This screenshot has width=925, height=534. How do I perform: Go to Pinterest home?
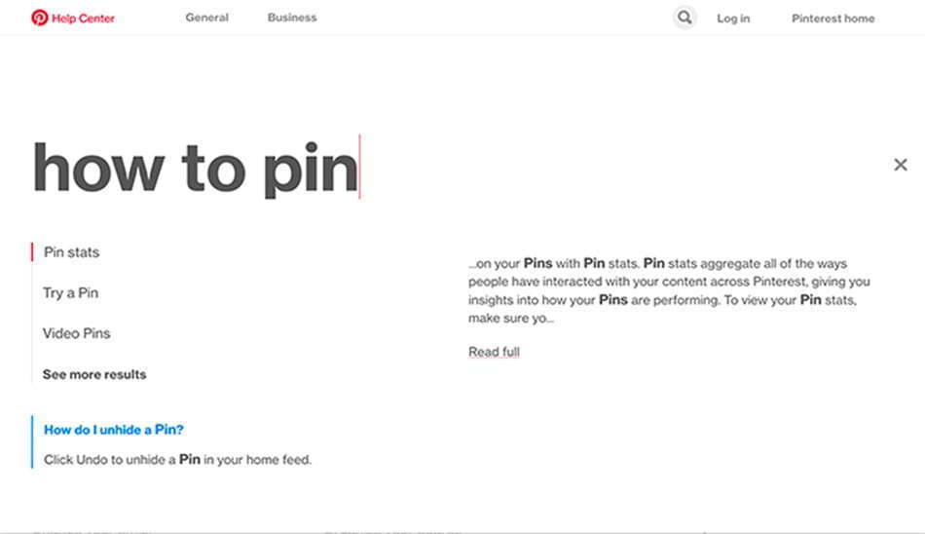tap(832, 19)
